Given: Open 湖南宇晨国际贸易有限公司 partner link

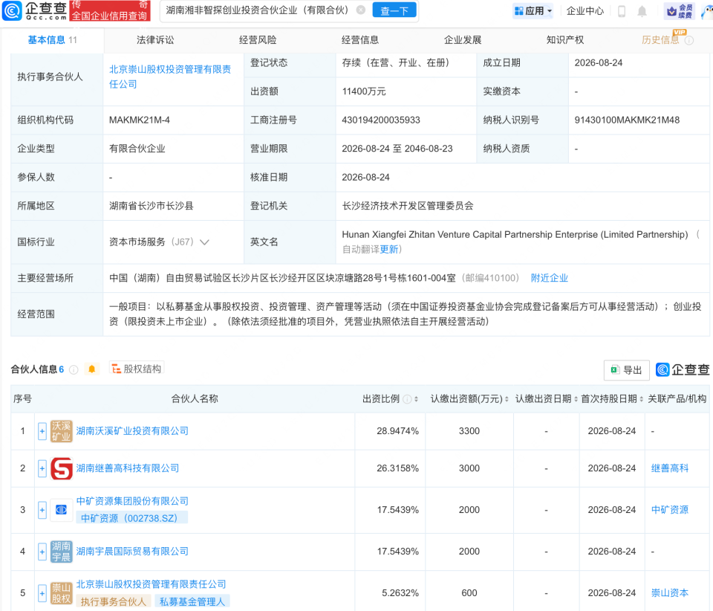Looking at the screenshot, I should pyautogui.click(x=132, y=551).
